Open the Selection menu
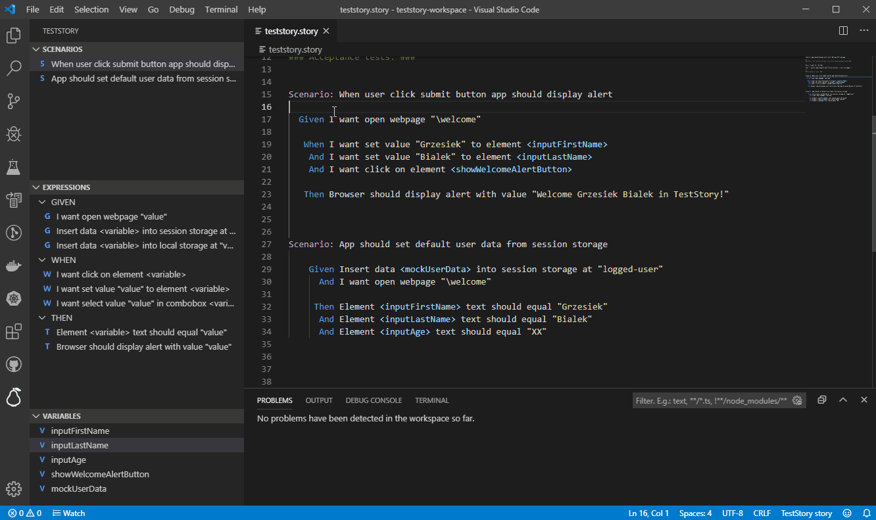Image resolution: width=876 pixels, height=520 pixels. coord(91,9)
